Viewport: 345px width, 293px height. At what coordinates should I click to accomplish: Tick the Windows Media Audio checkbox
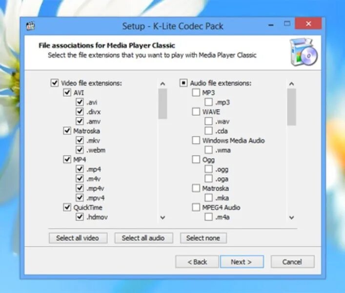click(196, 141)
